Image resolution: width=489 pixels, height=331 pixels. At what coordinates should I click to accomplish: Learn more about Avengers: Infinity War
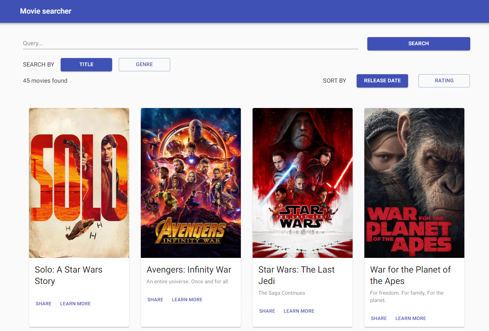pyautogui.click(x=187, y=299)
